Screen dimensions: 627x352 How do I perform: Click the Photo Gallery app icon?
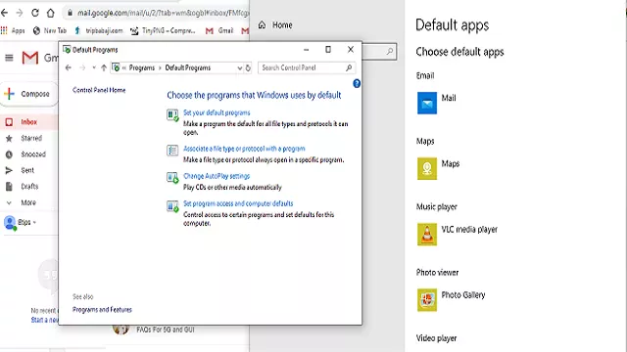[427, 299]
